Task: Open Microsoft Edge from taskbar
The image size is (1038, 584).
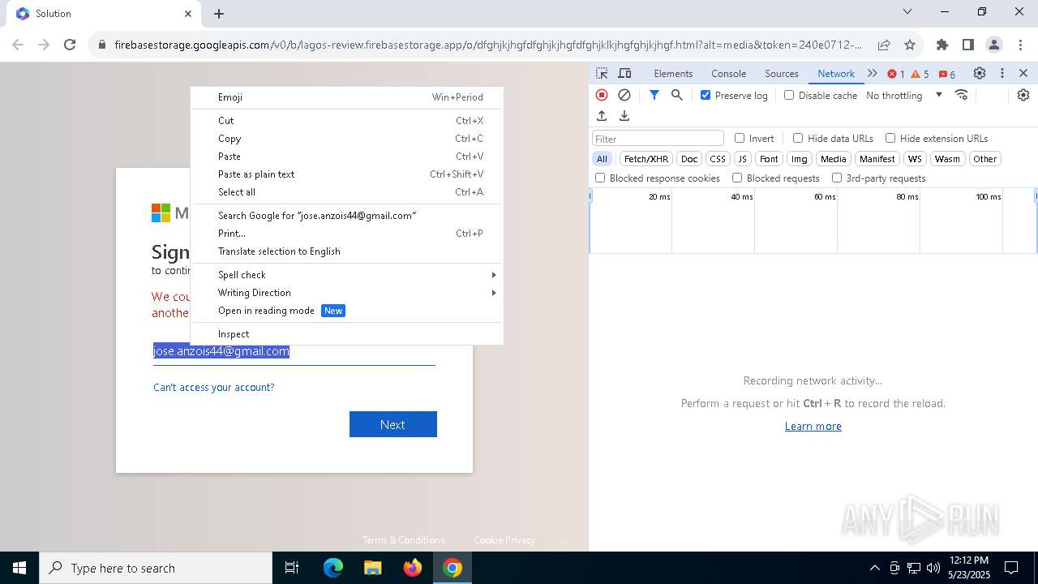Action: pos(333,568)
